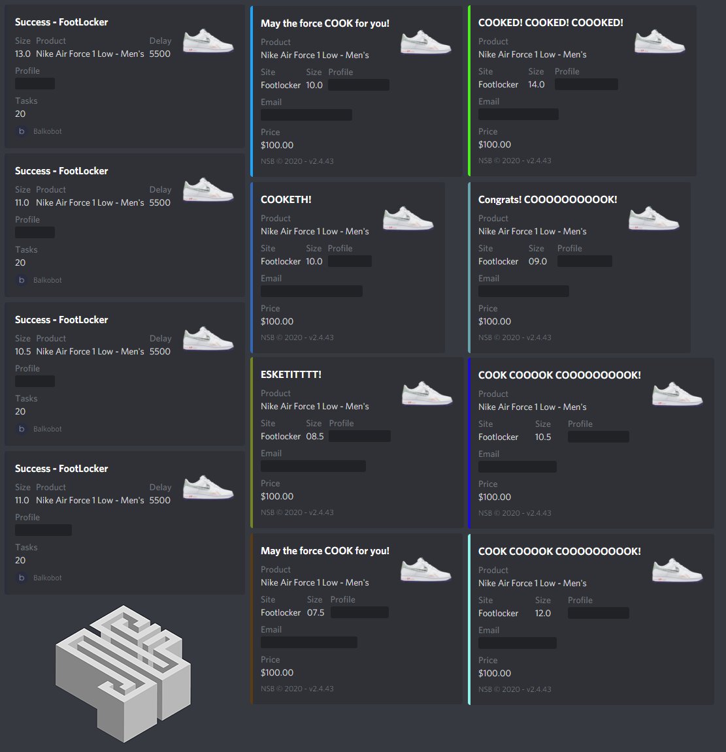Select the Congrats! COOOOOOOOOOK! title
The image size is (726, 752).
click(548, 200)
